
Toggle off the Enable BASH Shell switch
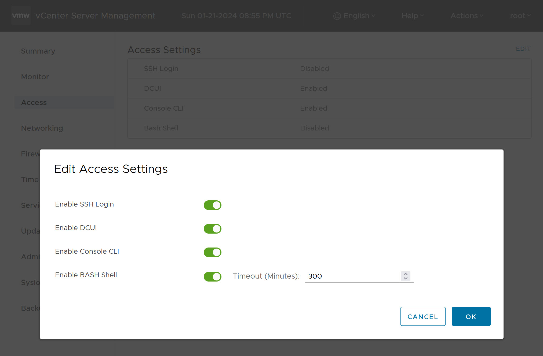click(x=212, y=276)
